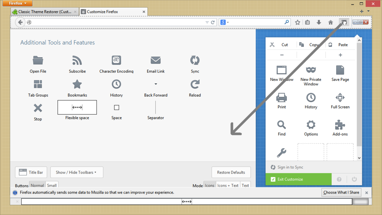The image size is (382, 215).
Task: Click the zoom in plus button
Action: (x=340, y=55)
